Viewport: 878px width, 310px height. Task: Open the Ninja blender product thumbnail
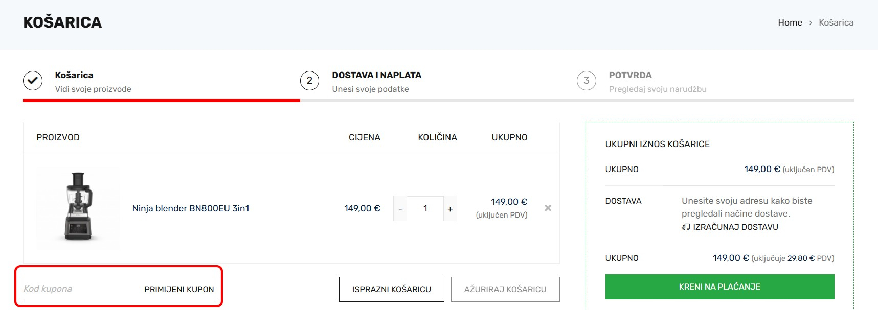(78, 207)
